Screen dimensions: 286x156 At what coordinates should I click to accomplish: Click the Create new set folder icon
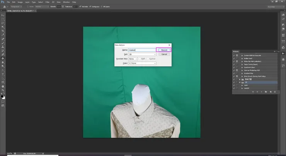tap(266, 92)
